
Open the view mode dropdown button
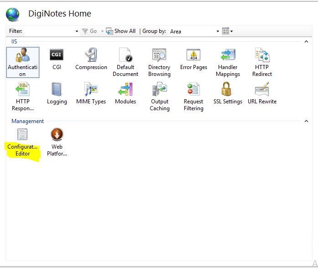point(227,32)
